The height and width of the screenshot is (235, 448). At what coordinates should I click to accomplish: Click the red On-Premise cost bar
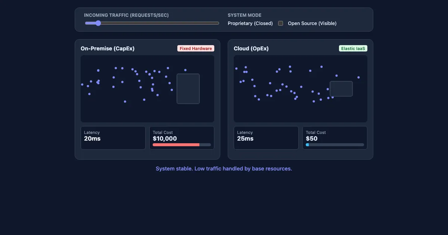pyautogui.click(x=176, y=145)
